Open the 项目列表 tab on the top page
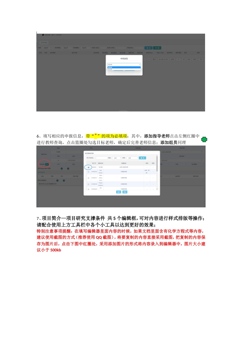The width and height of the screenshot is (242, 342). click(44, 42)
